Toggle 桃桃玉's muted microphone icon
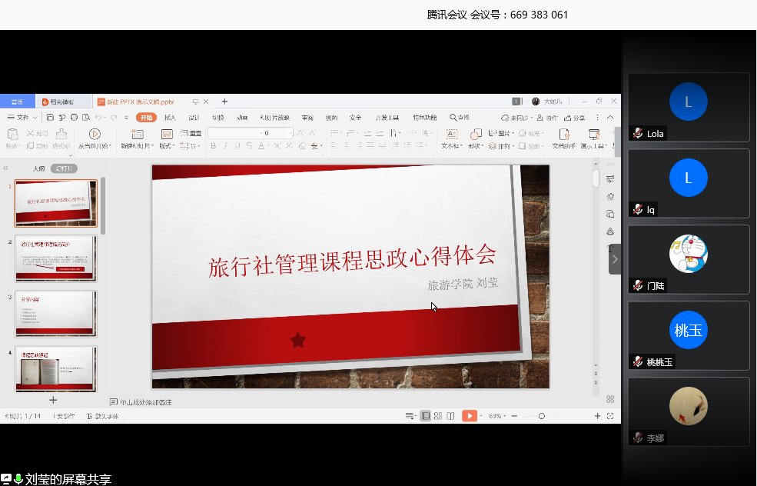 pos(637,362)
